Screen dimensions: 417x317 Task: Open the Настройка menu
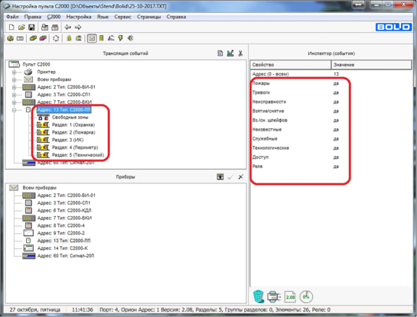(x=79, y=17)
